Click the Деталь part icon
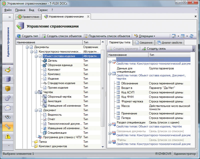Viewport: 200px width, 159px height. [x=45, y=61]
